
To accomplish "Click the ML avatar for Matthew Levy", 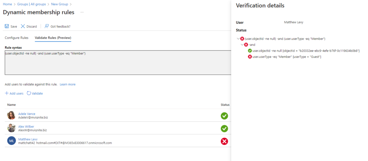I will pos(11,141).
